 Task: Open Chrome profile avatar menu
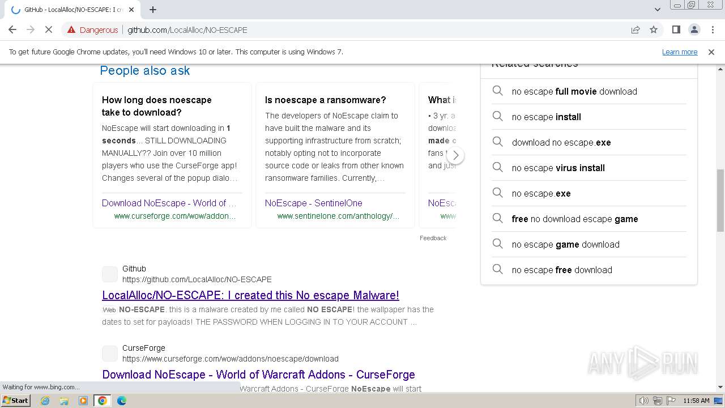pos(694,29)
